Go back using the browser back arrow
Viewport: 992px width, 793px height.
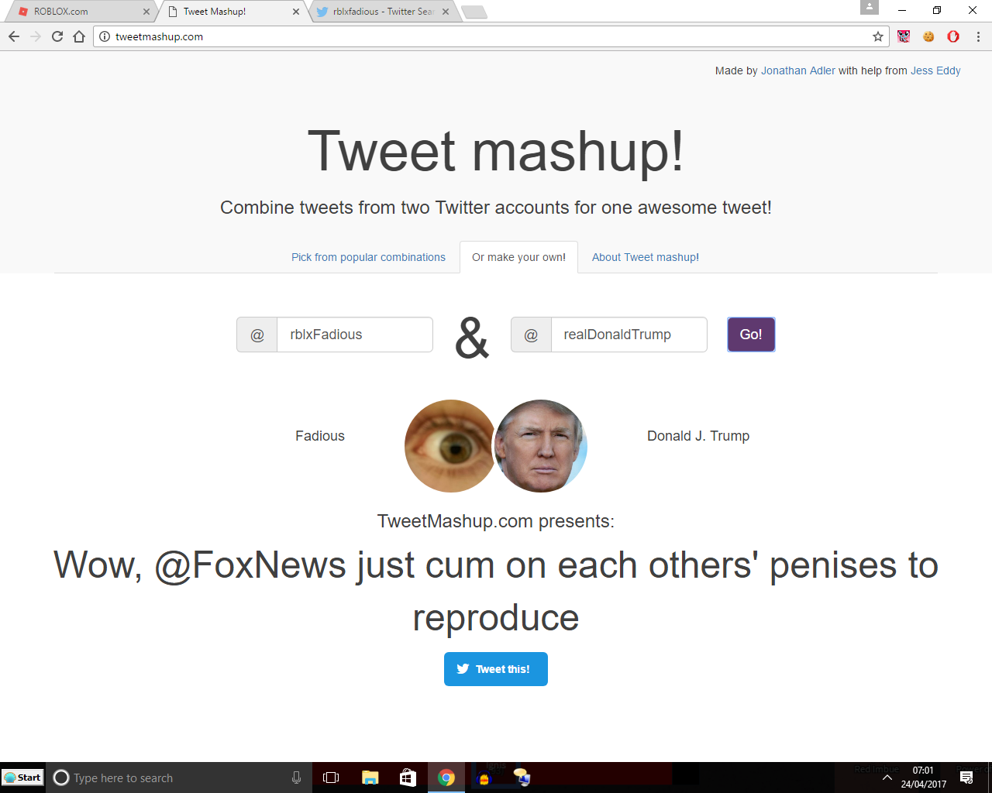tap(14, 36)
